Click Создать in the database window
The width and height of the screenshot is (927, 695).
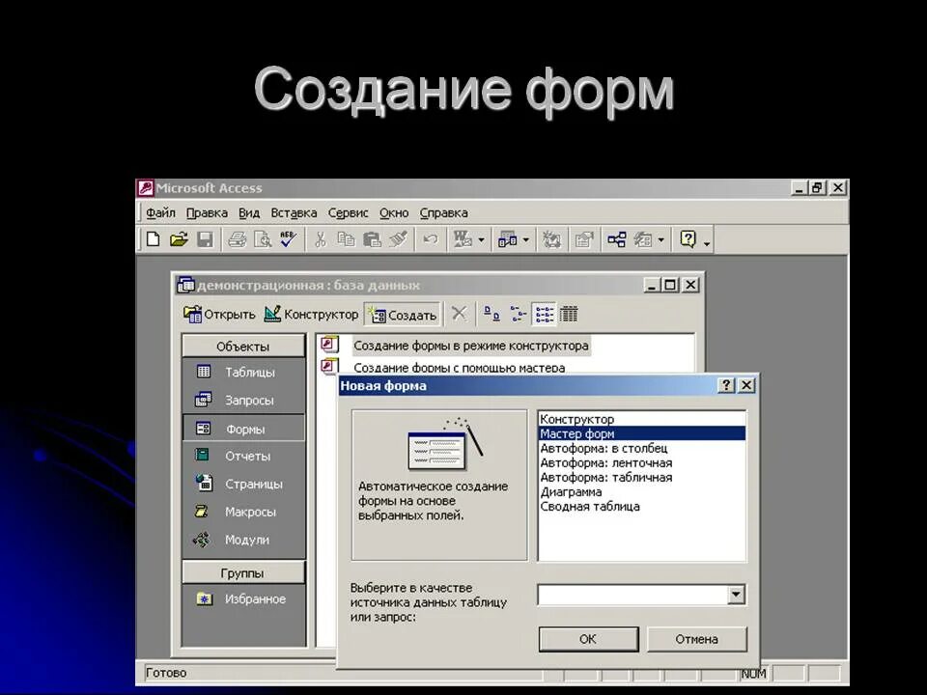tap(403, 315)
